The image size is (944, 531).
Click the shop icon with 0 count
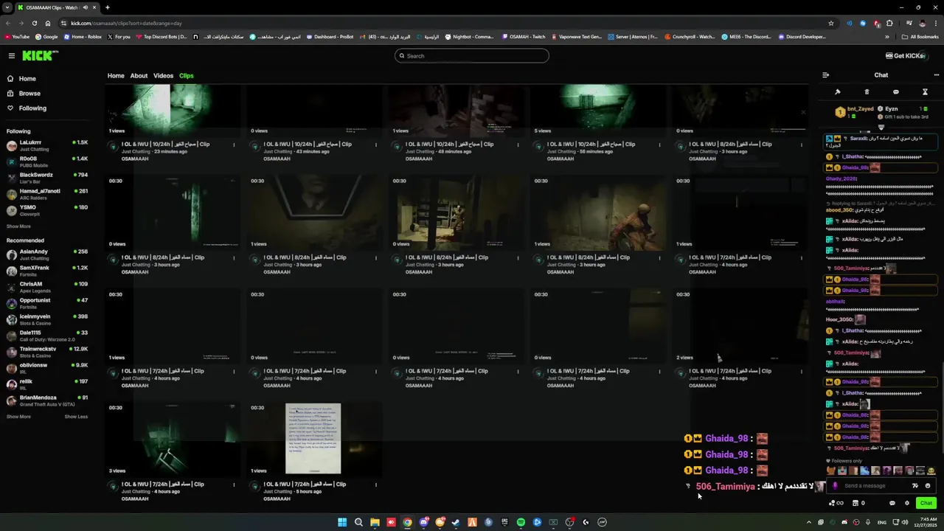coord(858,503)
